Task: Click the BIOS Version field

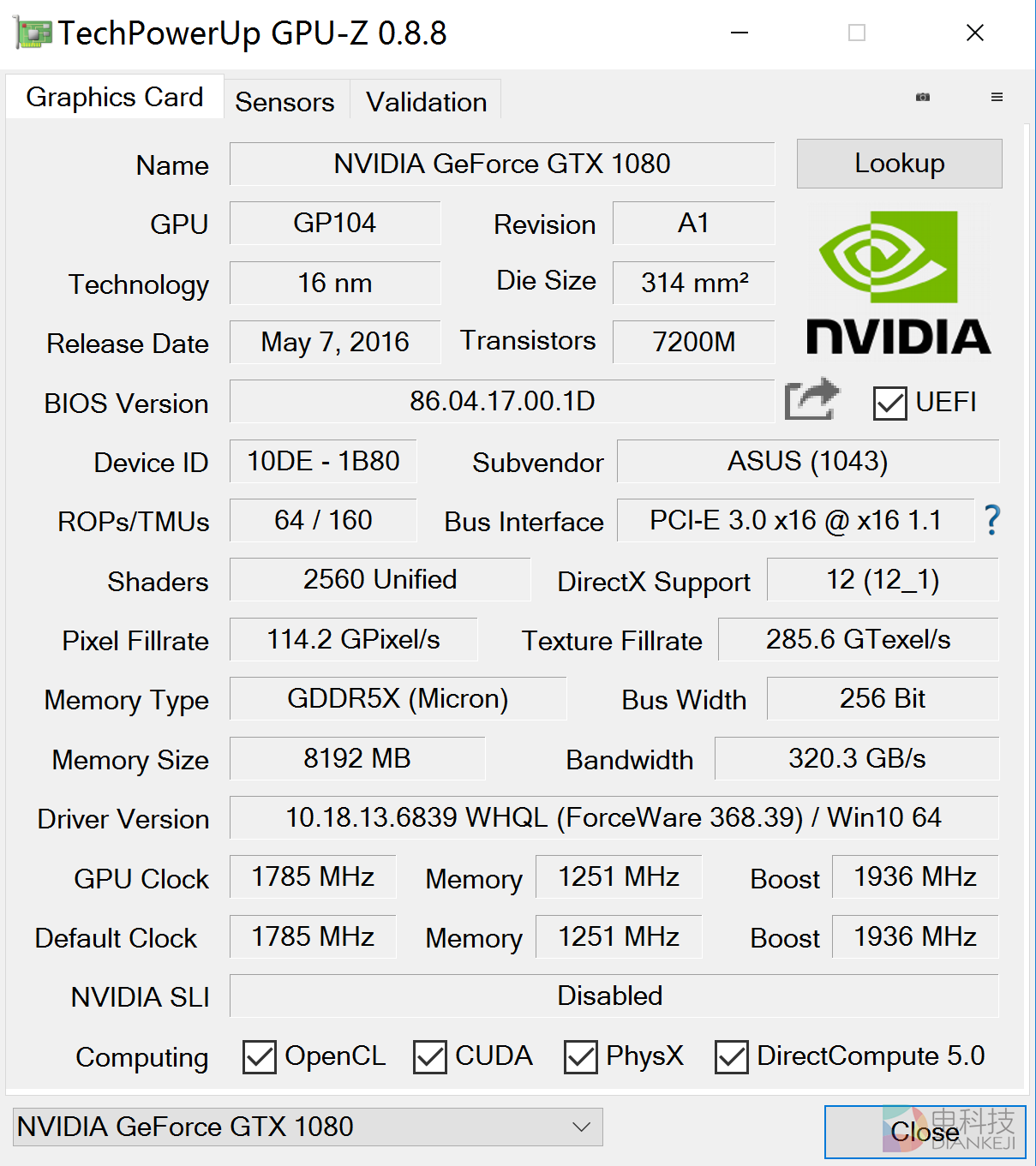Action: pos(502,401)
